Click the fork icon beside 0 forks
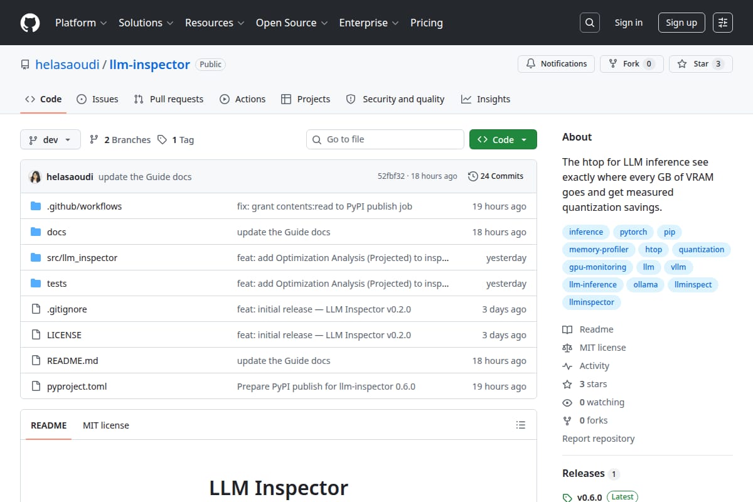753x502 pixels. click(x=567, y=420)
